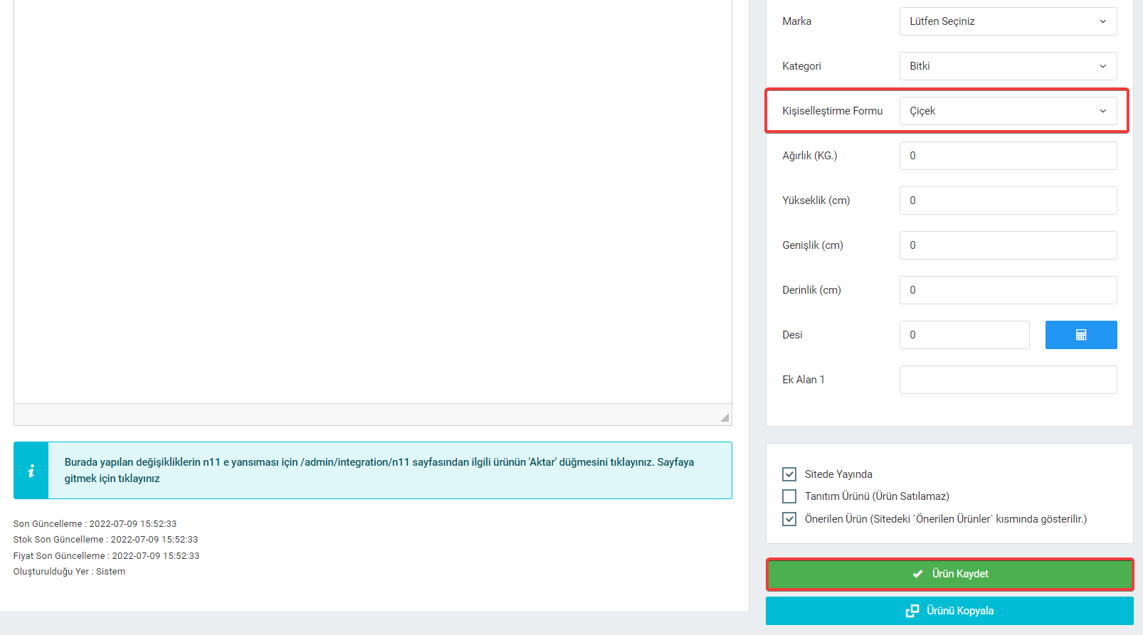Click inside the Desi value field

tap(964, 335)
